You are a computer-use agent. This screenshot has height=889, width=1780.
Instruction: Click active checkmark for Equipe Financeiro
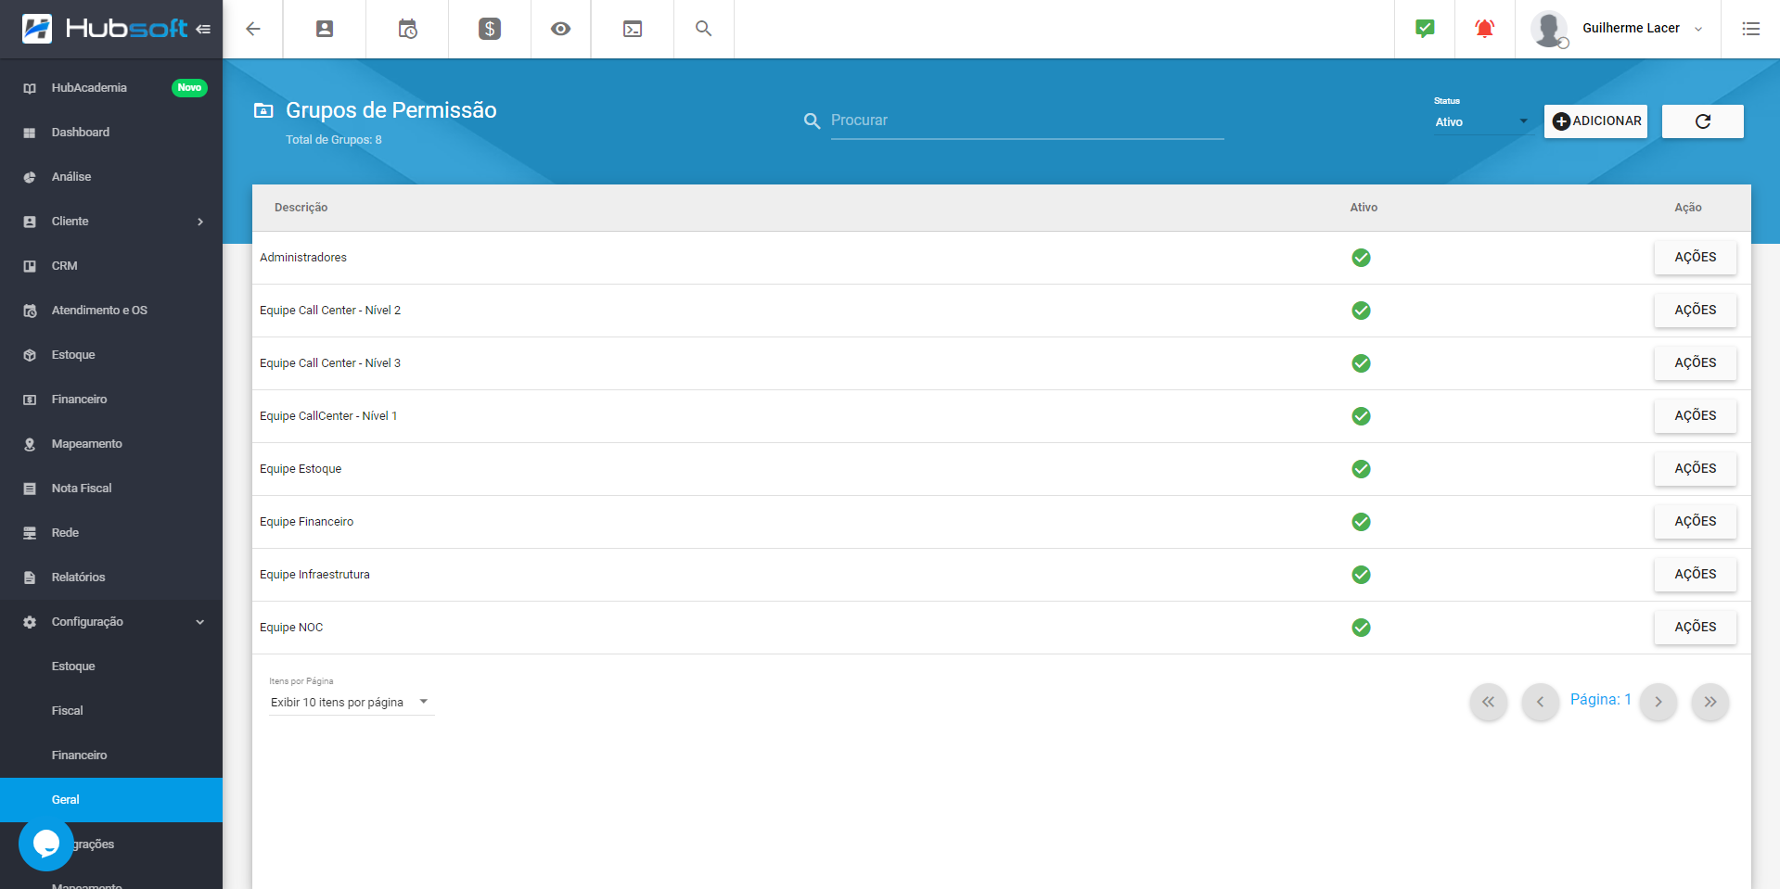pyautogui.click(x=1361, y=522)
